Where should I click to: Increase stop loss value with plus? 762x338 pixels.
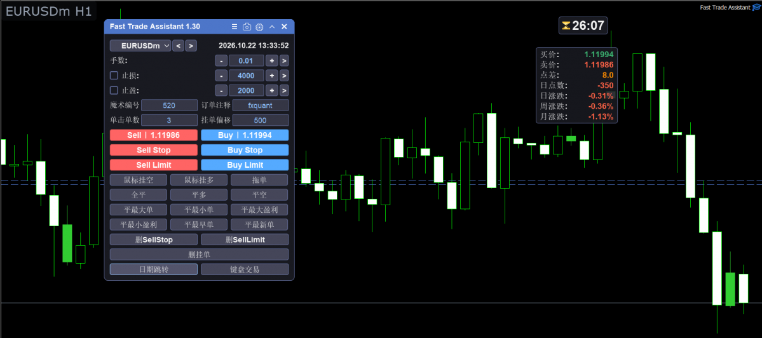tap(271, 76)
